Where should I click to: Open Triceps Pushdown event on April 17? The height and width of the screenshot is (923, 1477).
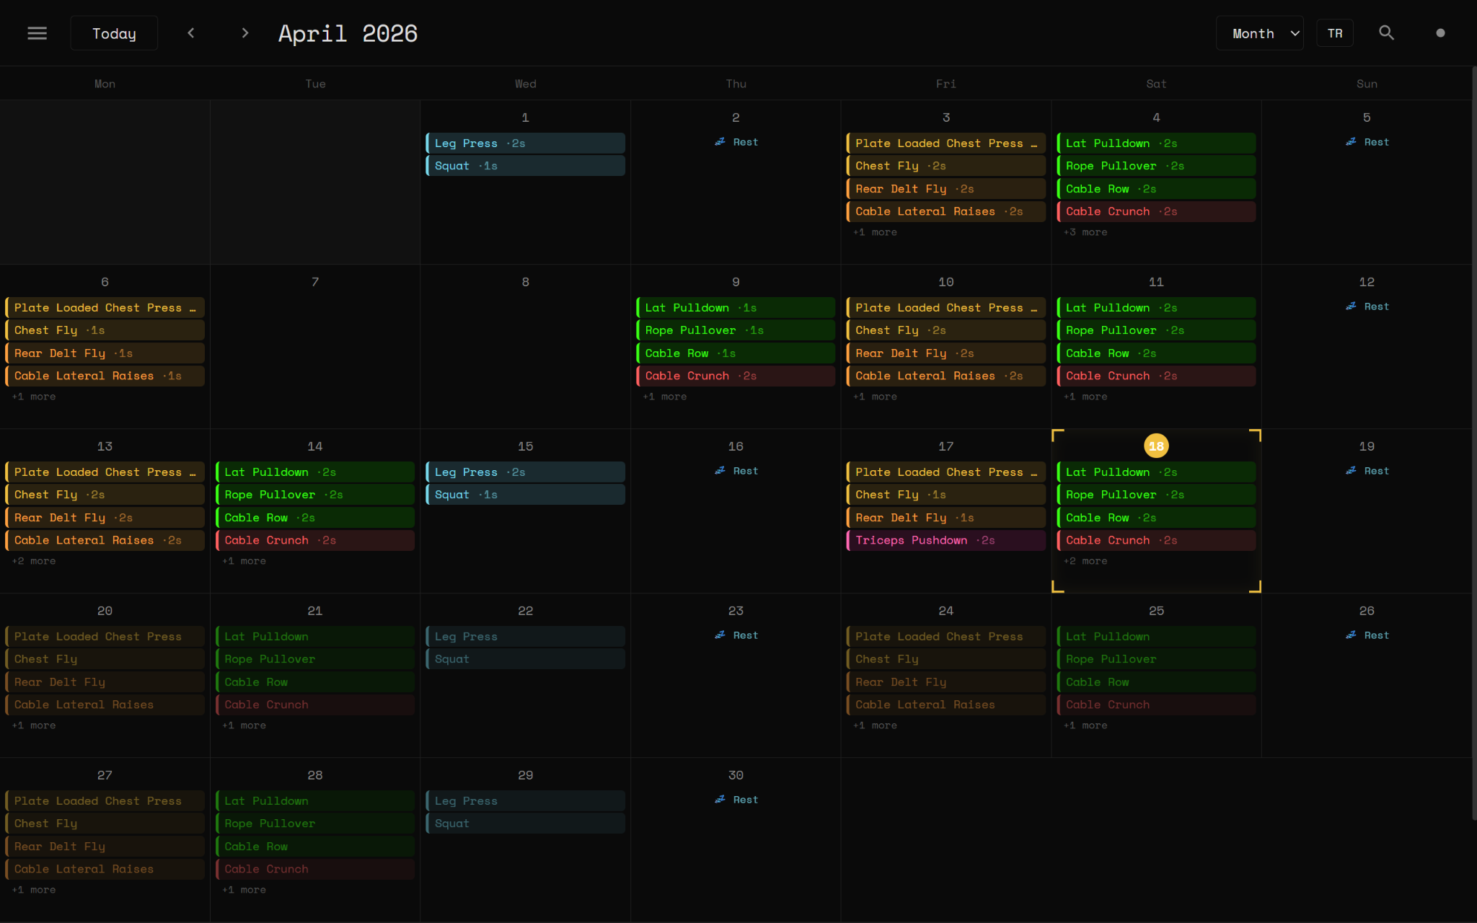pos(945,540)
